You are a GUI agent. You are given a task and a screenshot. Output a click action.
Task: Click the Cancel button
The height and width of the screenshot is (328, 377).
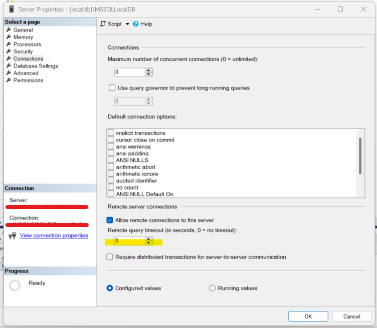352,316
